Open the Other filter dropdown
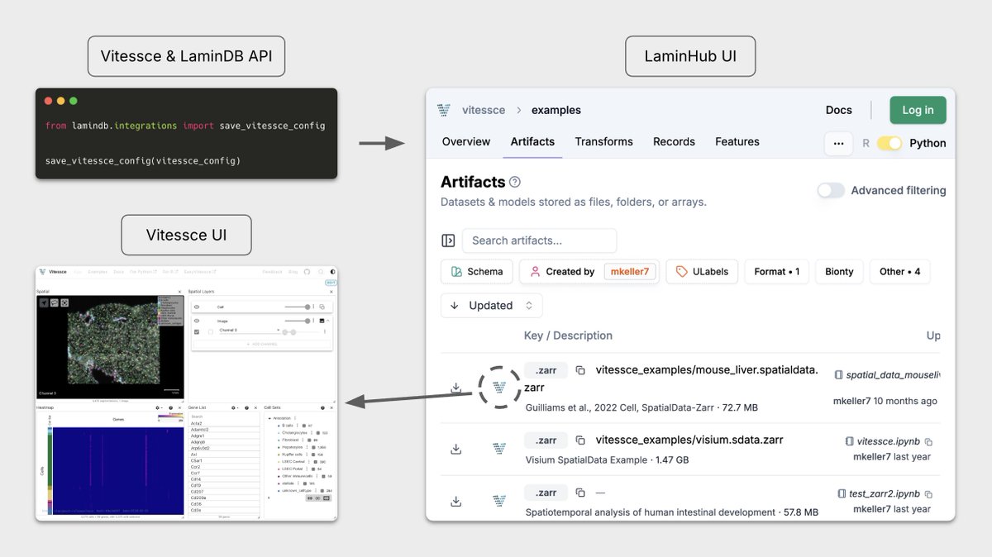992x557 pixels. coord(899,271)
